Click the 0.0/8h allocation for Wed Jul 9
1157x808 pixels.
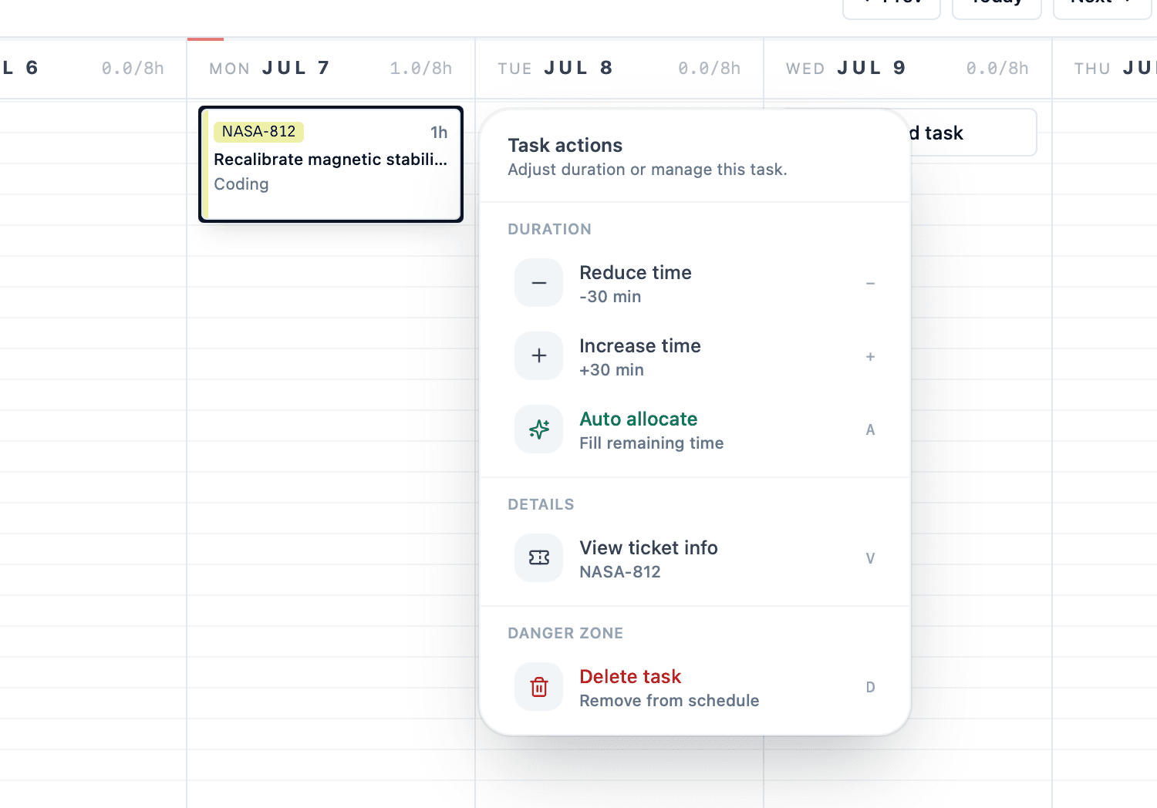(997, 68)
